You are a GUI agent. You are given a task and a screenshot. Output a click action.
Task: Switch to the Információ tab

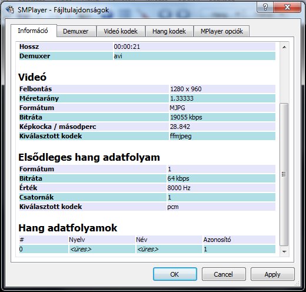tap(33, 31)
